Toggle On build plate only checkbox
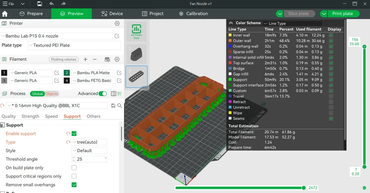The height and width of the screenshot is (193, 370). point(74,168)
